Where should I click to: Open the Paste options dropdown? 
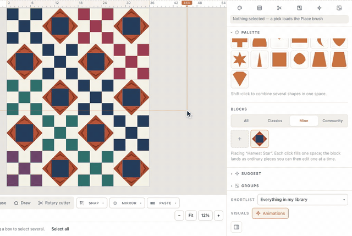click(163, 203)
